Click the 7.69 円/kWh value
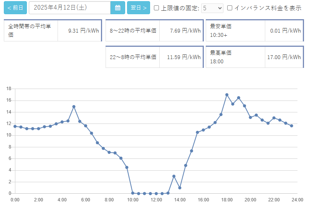The image size is (309, 206). (185, 31)
